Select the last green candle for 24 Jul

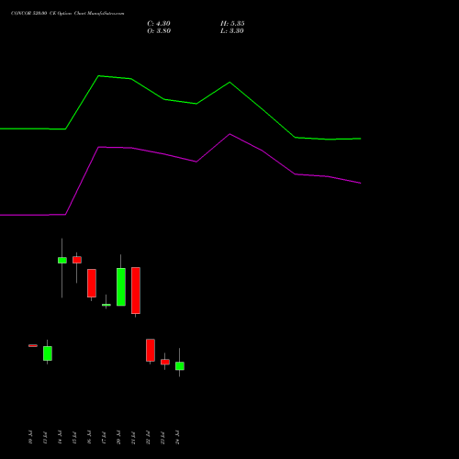(180, 366)
